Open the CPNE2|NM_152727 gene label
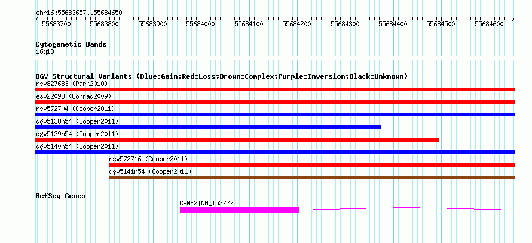 coord(206,204)
